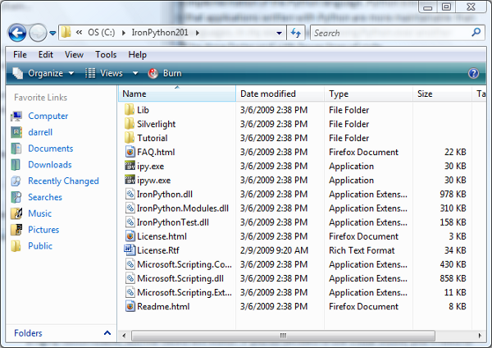Image resolution: width=492 pixels, height=348 pixels.
Task: Open the Tools menu
Action: coord(106,55)
